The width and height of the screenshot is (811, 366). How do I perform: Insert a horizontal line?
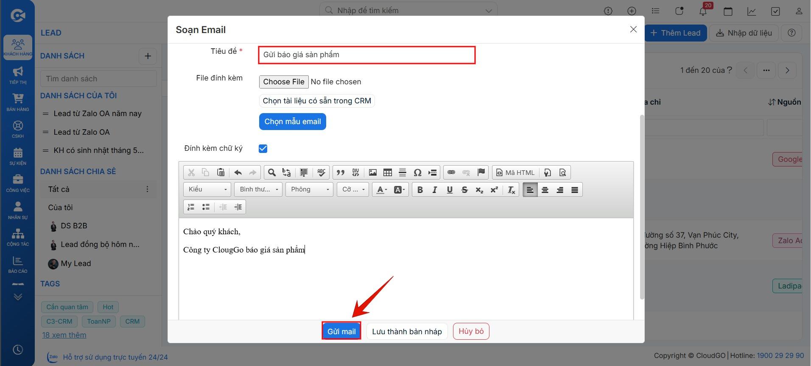pos(403,172)
